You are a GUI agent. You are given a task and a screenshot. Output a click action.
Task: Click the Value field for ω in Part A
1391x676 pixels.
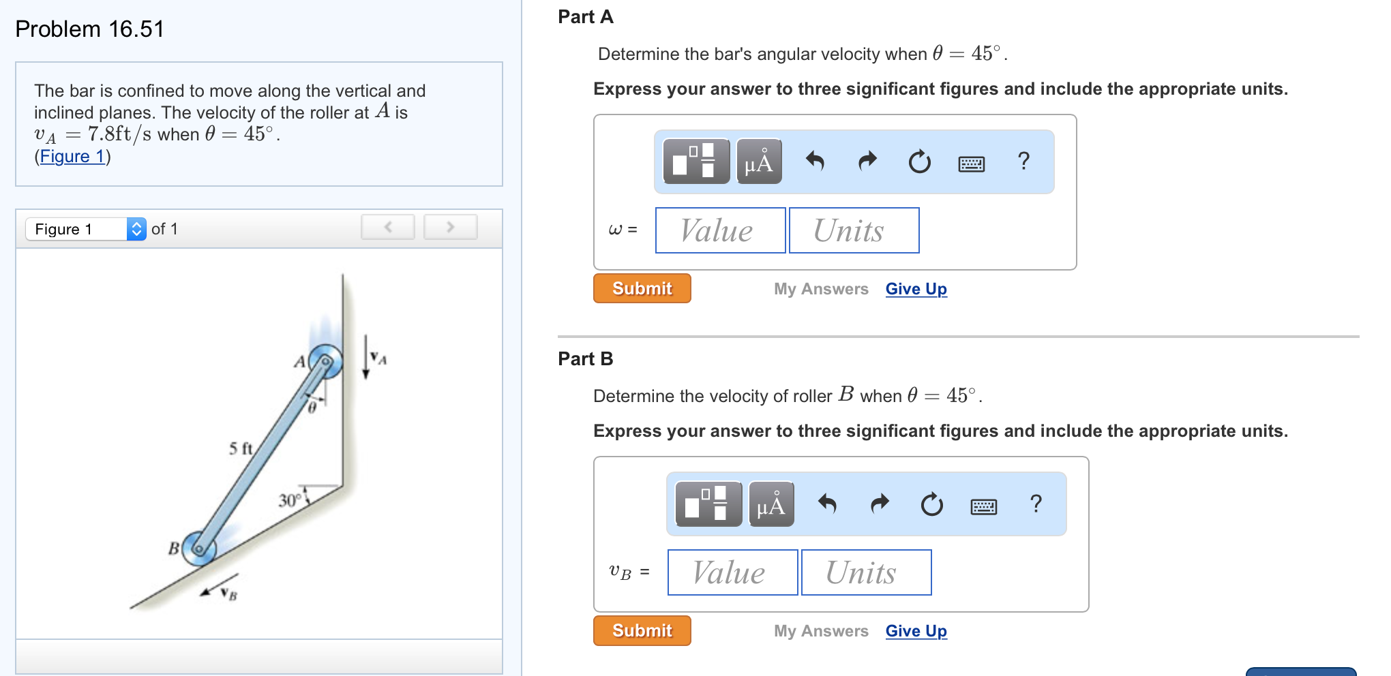(719, 230)
